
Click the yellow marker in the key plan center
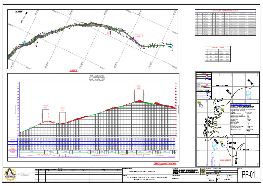click(x=223, y=110)
